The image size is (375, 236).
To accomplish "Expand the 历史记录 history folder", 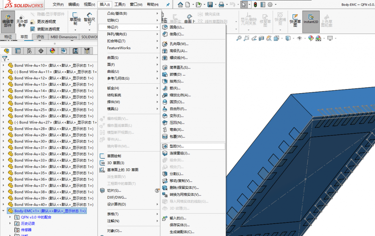I will (10, 223).
